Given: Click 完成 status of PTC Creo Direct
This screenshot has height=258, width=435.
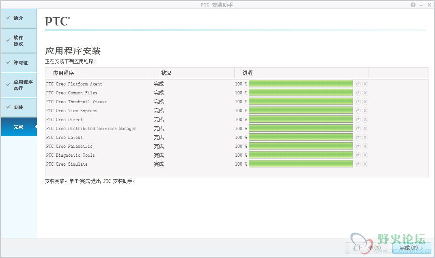Looking at the screenshot, I should click(159, 119).
